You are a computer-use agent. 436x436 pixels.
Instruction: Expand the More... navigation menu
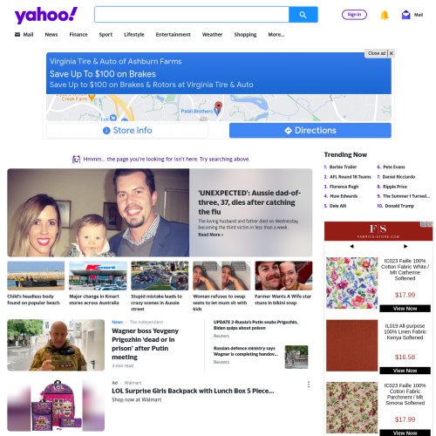[276, 35]
